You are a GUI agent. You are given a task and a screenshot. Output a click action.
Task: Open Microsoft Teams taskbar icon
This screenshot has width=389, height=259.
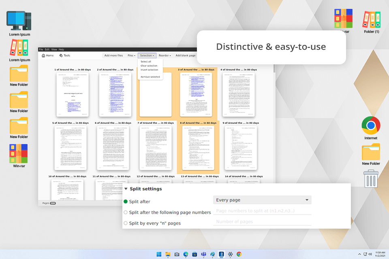pos(204,254)
